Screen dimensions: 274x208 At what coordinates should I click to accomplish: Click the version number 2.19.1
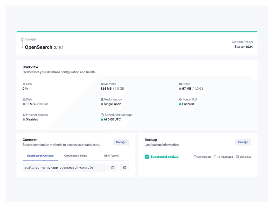pyautogui.click(x=59, y=47)
